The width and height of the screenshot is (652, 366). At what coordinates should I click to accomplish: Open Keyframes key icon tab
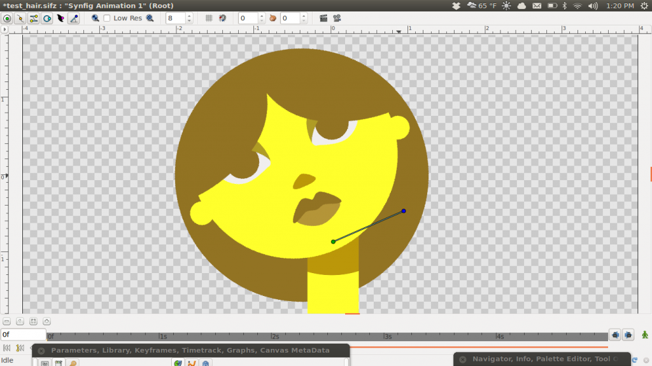pyautogui.click(x=73, y=363)
